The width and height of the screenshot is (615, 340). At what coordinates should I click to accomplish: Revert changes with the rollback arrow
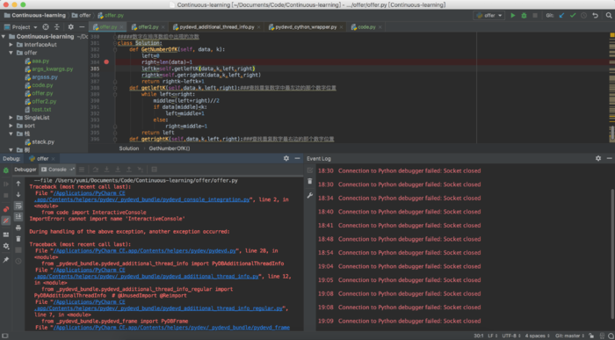pos(595,16)
